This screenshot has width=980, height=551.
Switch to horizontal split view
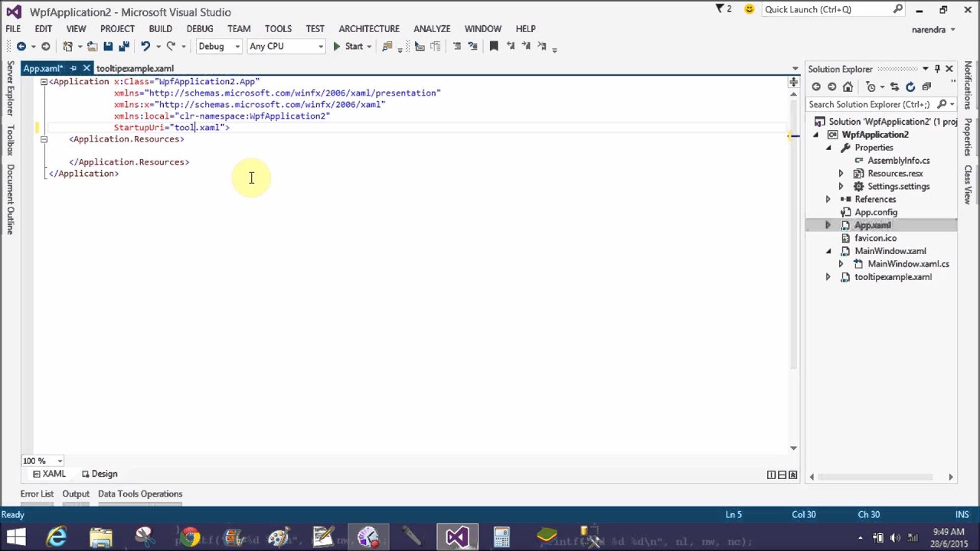782,474
